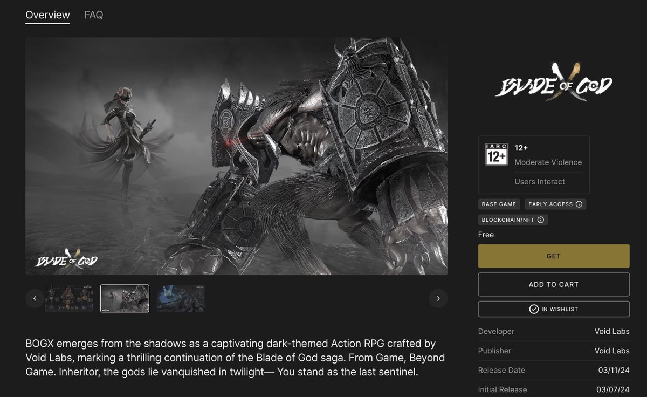The height and width of the screenshot is (397, 647).
Task: Click the BASE GAME tag
Action: pyautogui.click(x=499, y=204)
